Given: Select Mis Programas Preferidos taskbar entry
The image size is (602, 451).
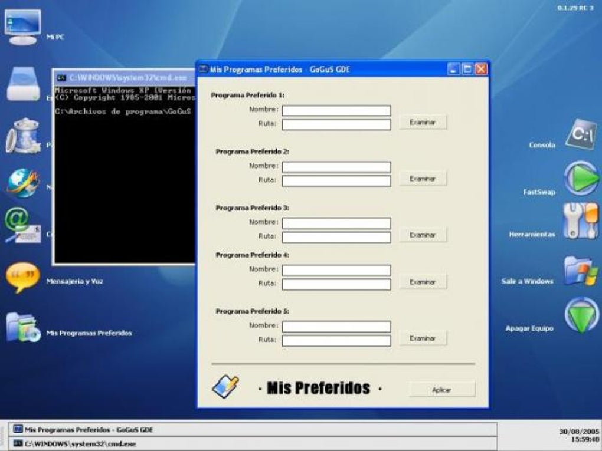Looking at the screenshot, I should (253, 430).
